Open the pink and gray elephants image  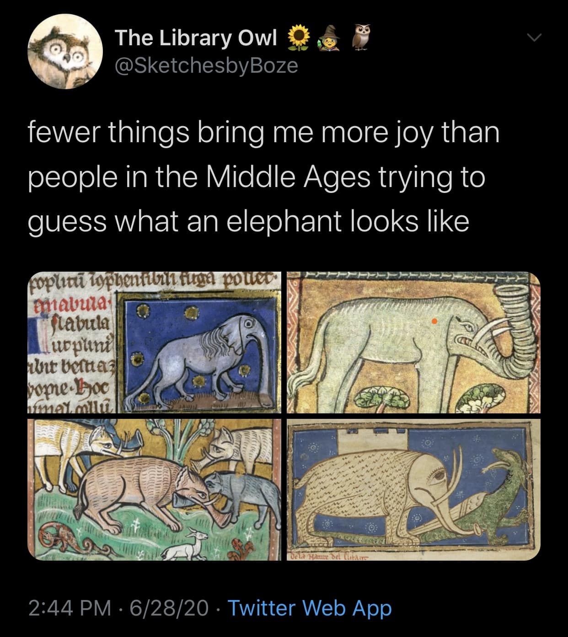155,490
